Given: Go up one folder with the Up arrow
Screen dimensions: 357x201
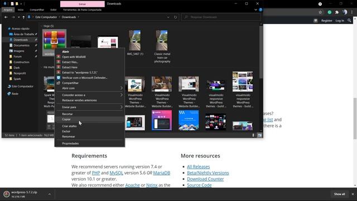Looking at the screenshot, I should pyautogui.click(x=23, y=17).
